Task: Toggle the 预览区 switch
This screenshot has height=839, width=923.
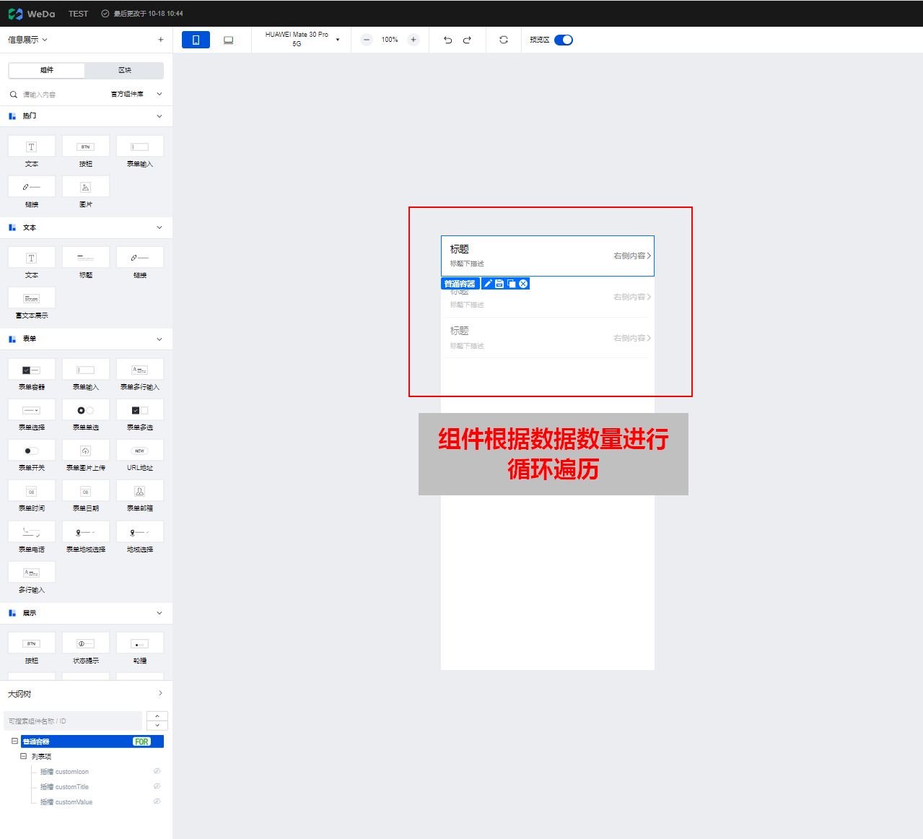Action: [x=564, y=40]
